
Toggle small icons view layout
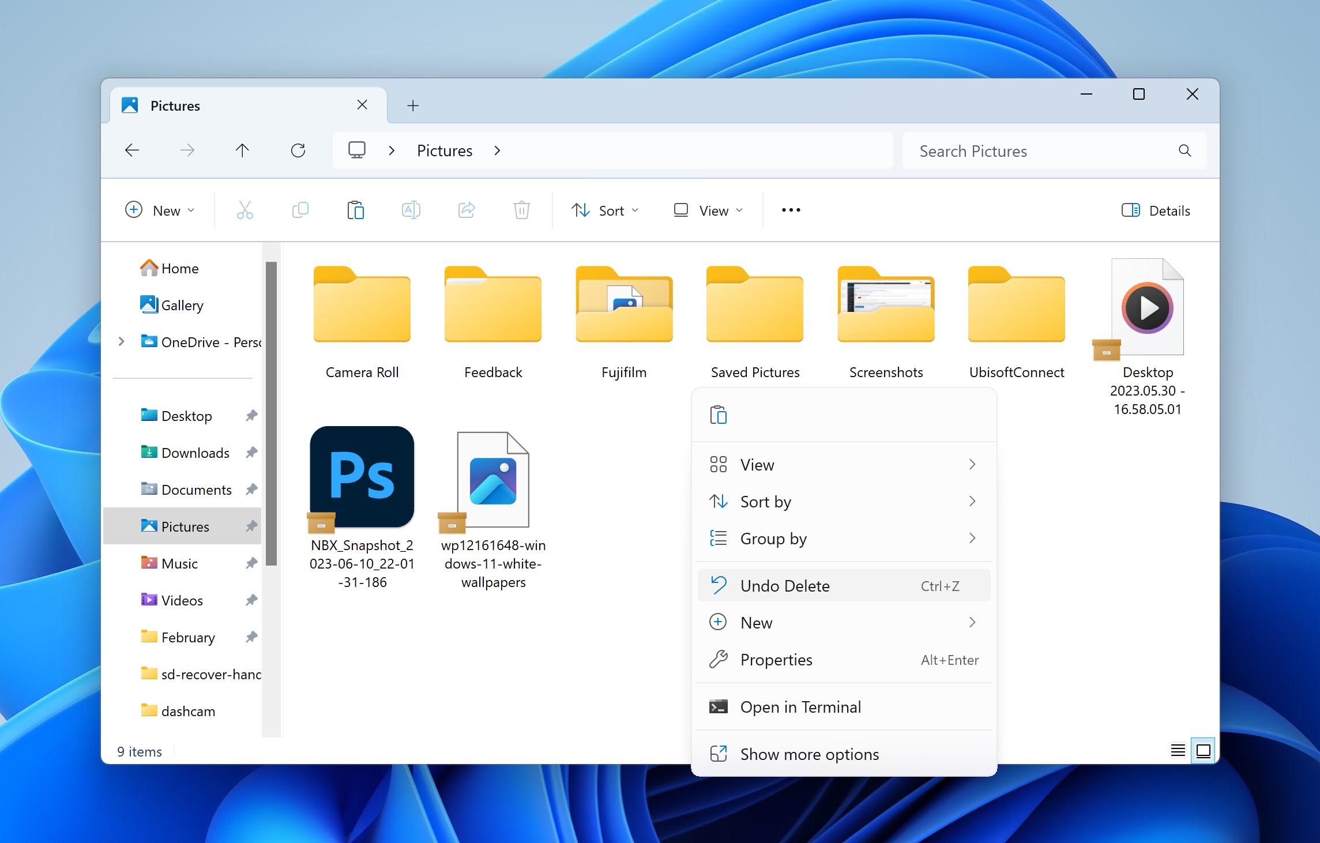pyautogui.click(x=1175, y=751)
